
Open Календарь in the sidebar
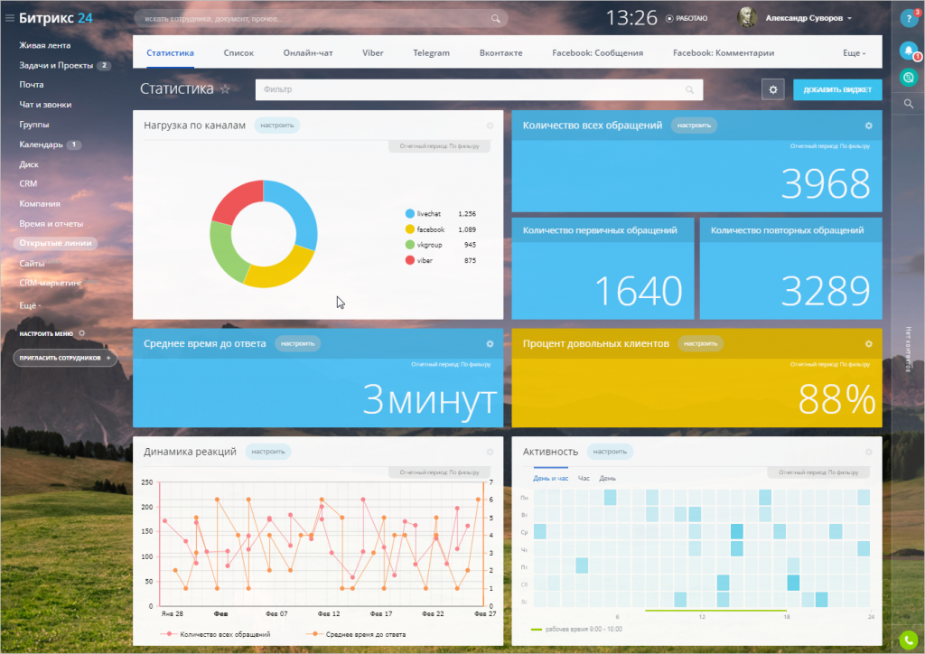[x=41, y=145]
